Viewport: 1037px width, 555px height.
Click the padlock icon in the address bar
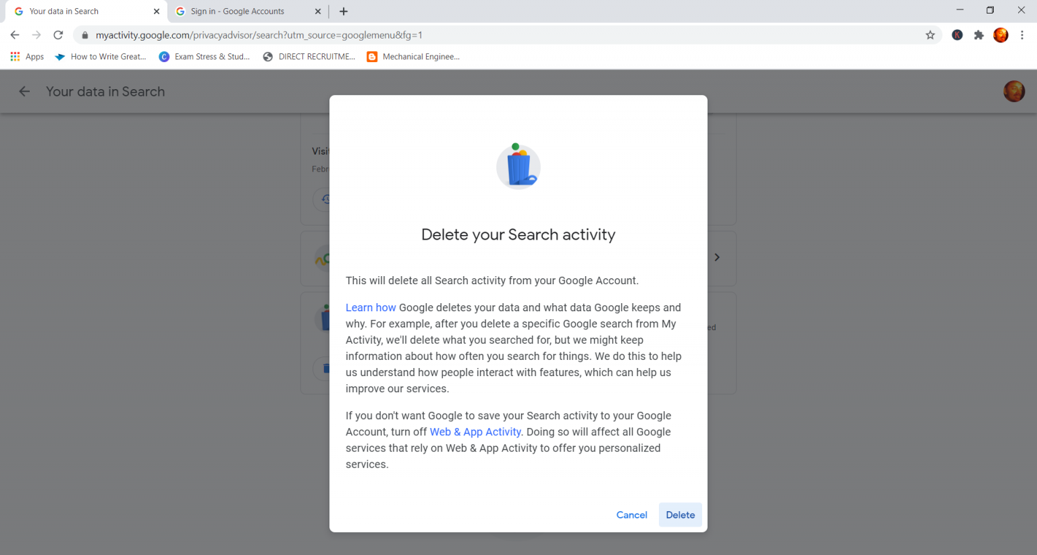pyautogui.click(x=84, y=34)
